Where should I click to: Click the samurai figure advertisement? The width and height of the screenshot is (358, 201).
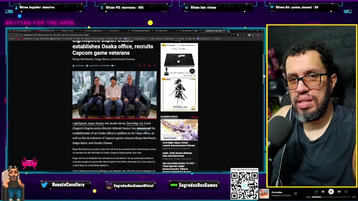tap(179, 94)
